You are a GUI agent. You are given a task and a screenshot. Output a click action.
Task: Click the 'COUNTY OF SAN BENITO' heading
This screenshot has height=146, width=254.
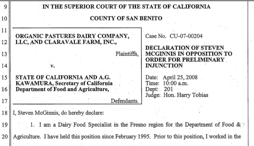126,18
